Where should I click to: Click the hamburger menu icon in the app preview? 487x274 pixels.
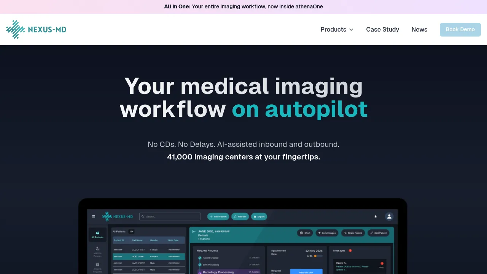point(94,217)
